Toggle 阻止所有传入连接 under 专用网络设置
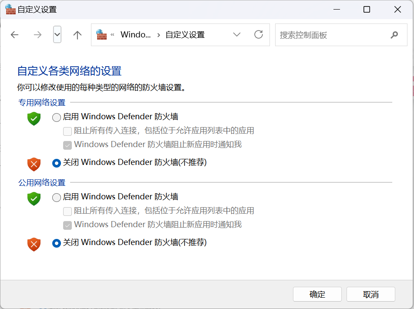The image size is (414, 309). pos(67,131)
